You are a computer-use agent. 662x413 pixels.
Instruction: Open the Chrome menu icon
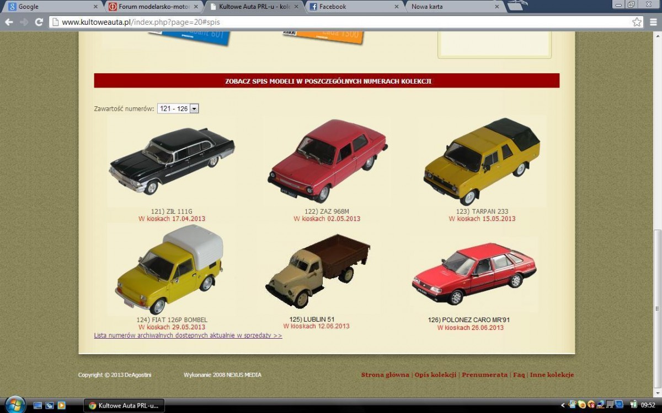tap(652, 22)
